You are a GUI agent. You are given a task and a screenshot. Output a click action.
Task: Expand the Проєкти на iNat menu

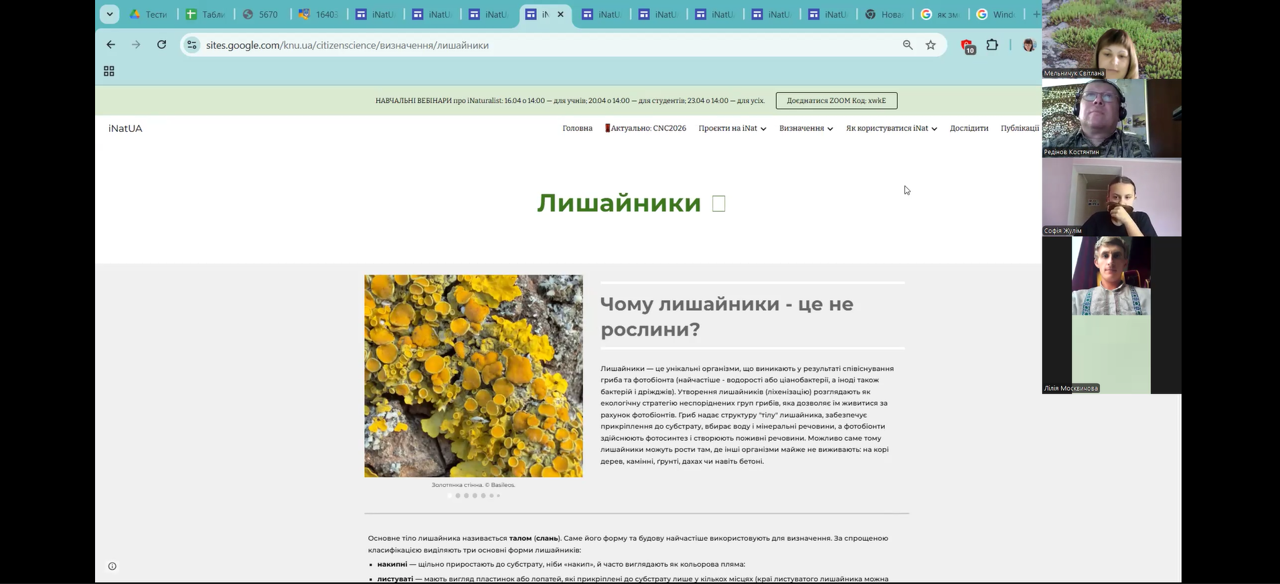732,129
